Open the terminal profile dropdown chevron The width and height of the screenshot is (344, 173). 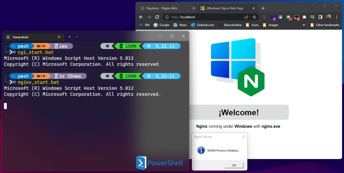77,37
